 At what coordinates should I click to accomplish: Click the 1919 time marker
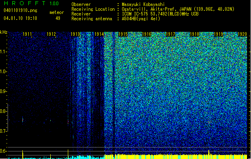pos(219,34)
